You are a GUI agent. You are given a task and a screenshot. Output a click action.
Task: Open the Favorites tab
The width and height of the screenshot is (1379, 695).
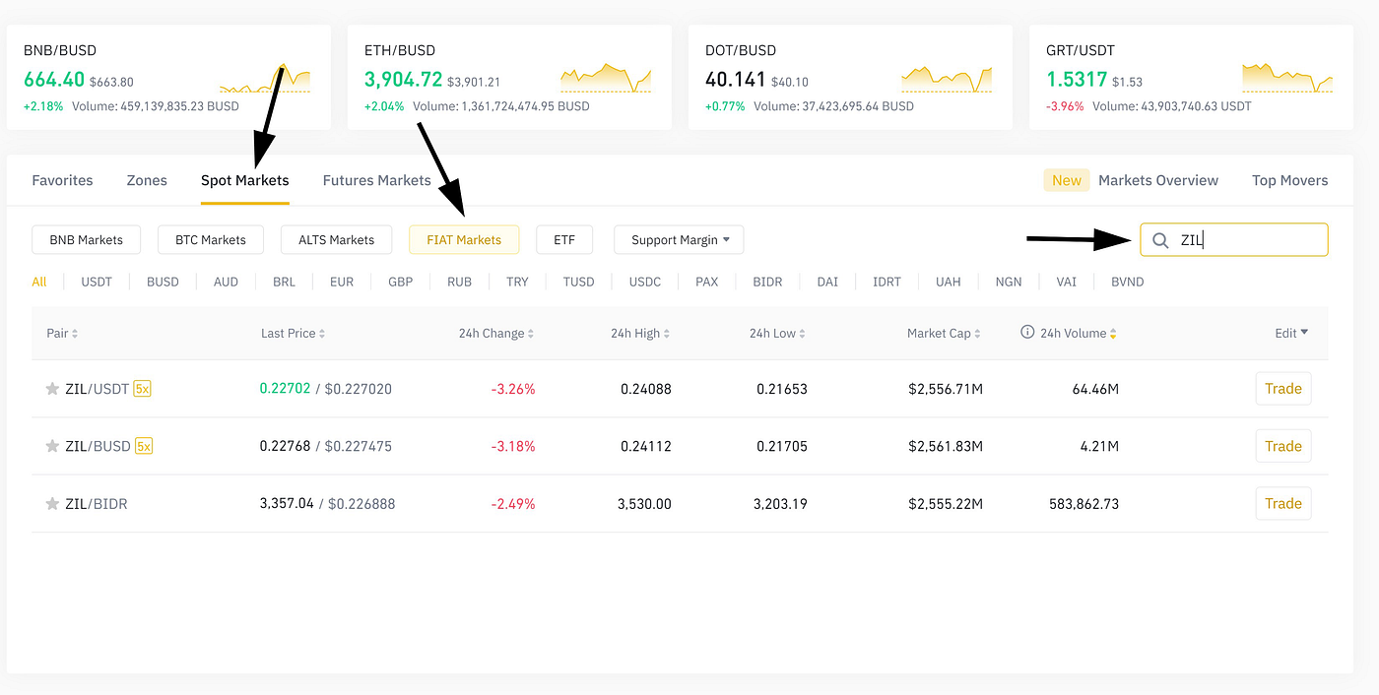(62, 180)
